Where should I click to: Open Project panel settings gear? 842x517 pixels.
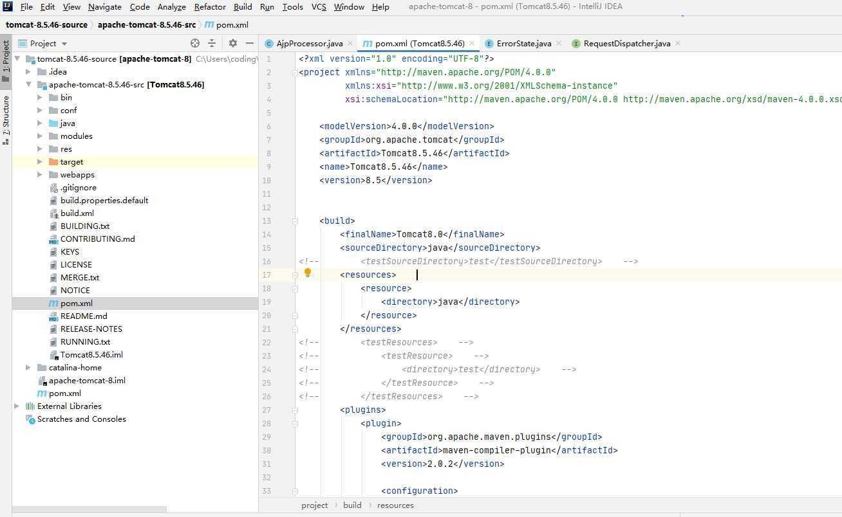point(233,43)
